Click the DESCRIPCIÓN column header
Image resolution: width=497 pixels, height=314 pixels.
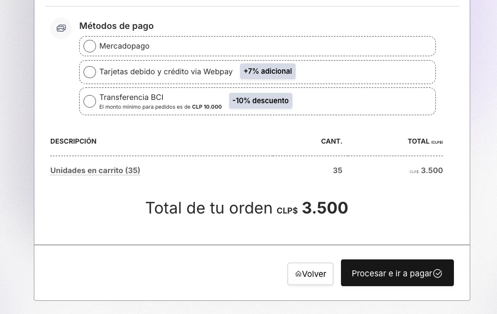pos(73,141)
